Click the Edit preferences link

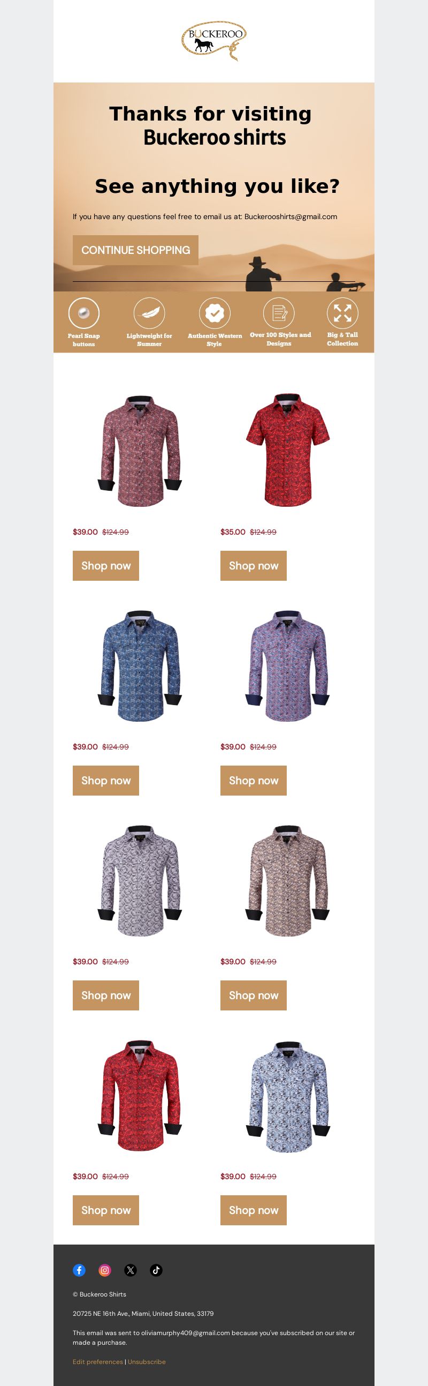tap(98, 1362)
